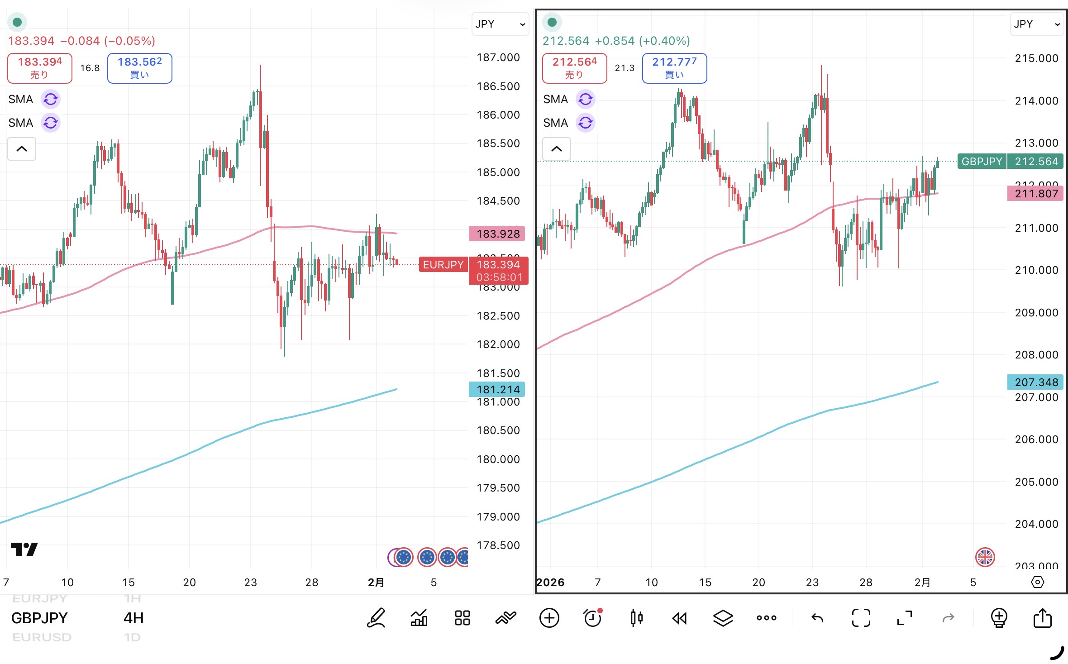Click the share export icon
1068x664 pixels.
tap(1042, 618)
